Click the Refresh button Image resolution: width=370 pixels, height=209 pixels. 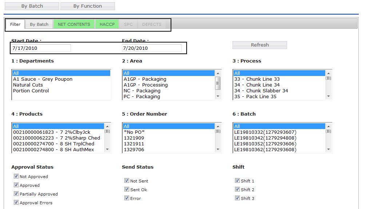(259, 45)
